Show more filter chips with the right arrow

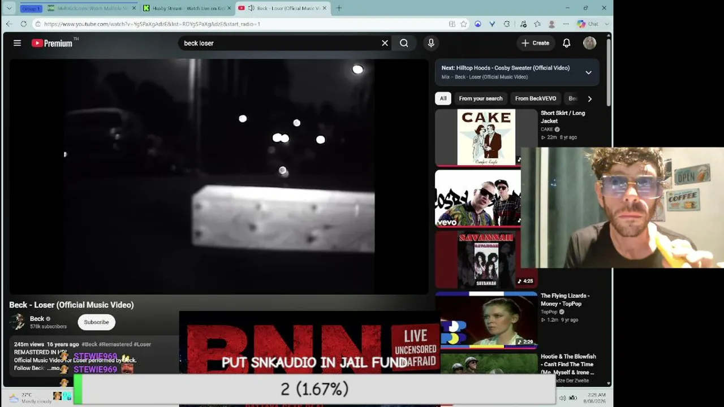pyautogui.click(x=589, y=98)
